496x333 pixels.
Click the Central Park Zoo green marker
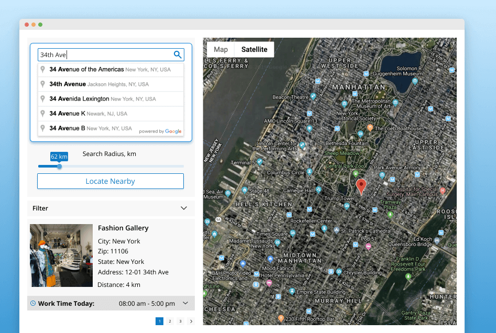[356, 173]
